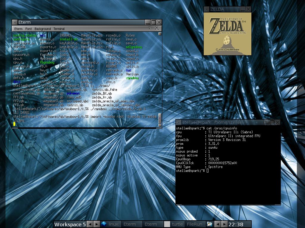Minimize the stellae@spark terminal window
The image size is (305, 228).
pyautogui.click(x=266, y=122)
